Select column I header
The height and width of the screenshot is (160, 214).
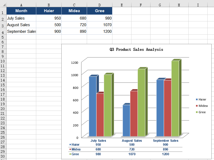click(198, 5)
